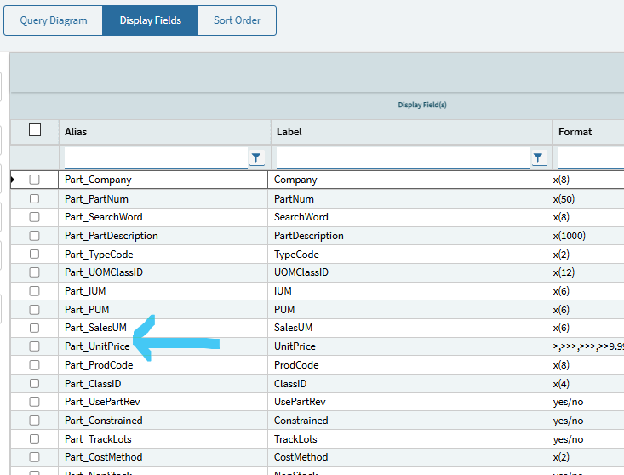Click the Company label cell
The width and height of the screenshot is (624, 475).
(408, 180)
